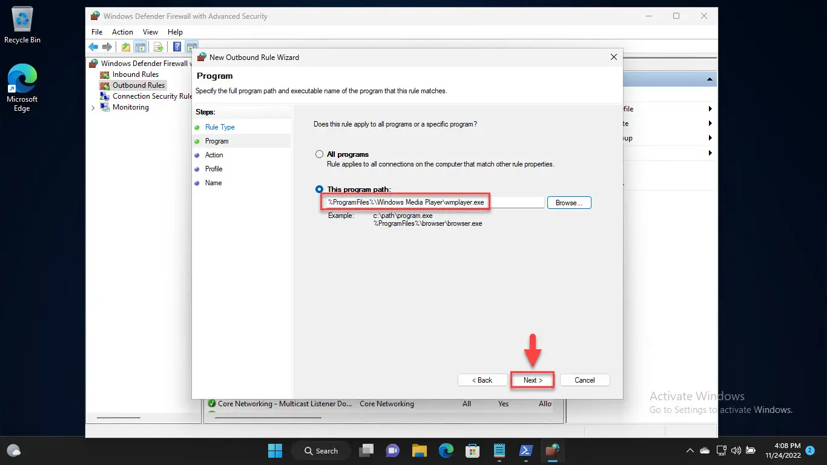Open File Explorer from the taskbar

pyautogui.click(x=419, y=450)
